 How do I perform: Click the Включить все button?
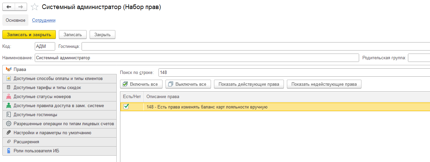tap(141, 84)
